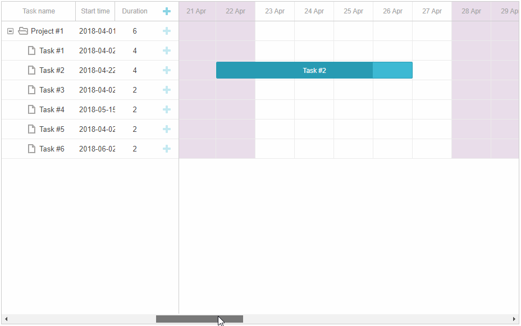Select the Task #5 row name

tap(52, 129)
